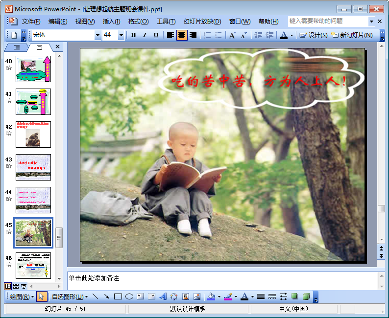Open the 插入(I) menu
Image resolution: width=389 pixels, height=318 pixels.
tap(111, 22)
